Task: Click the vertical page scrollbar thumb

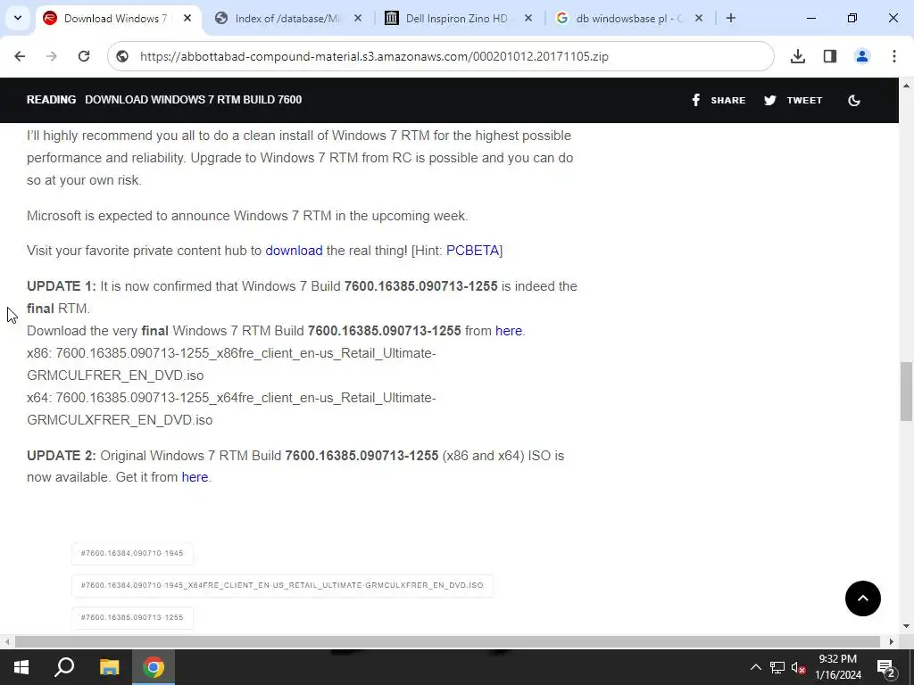Action: point(906,391)
